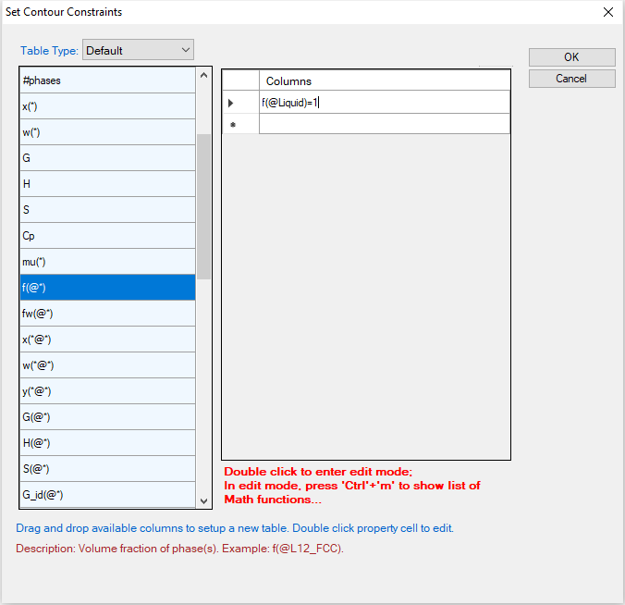Screen dimensions: 625x605
Task: Close the Set Contour Constraints dialog
Action: click(607, 12)
